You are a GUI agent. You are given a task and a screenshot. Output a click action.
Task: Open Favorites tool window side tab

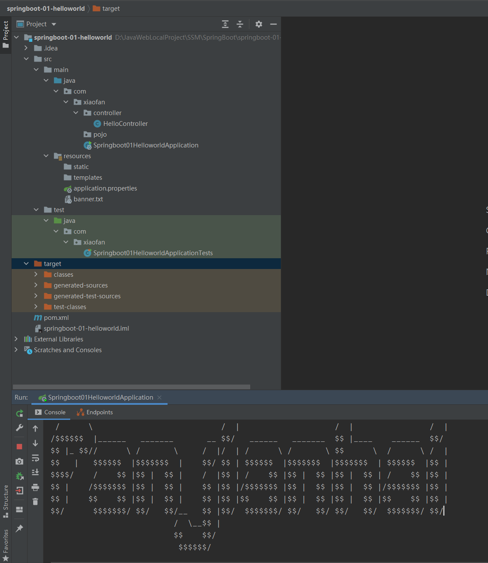click(6, 545)
